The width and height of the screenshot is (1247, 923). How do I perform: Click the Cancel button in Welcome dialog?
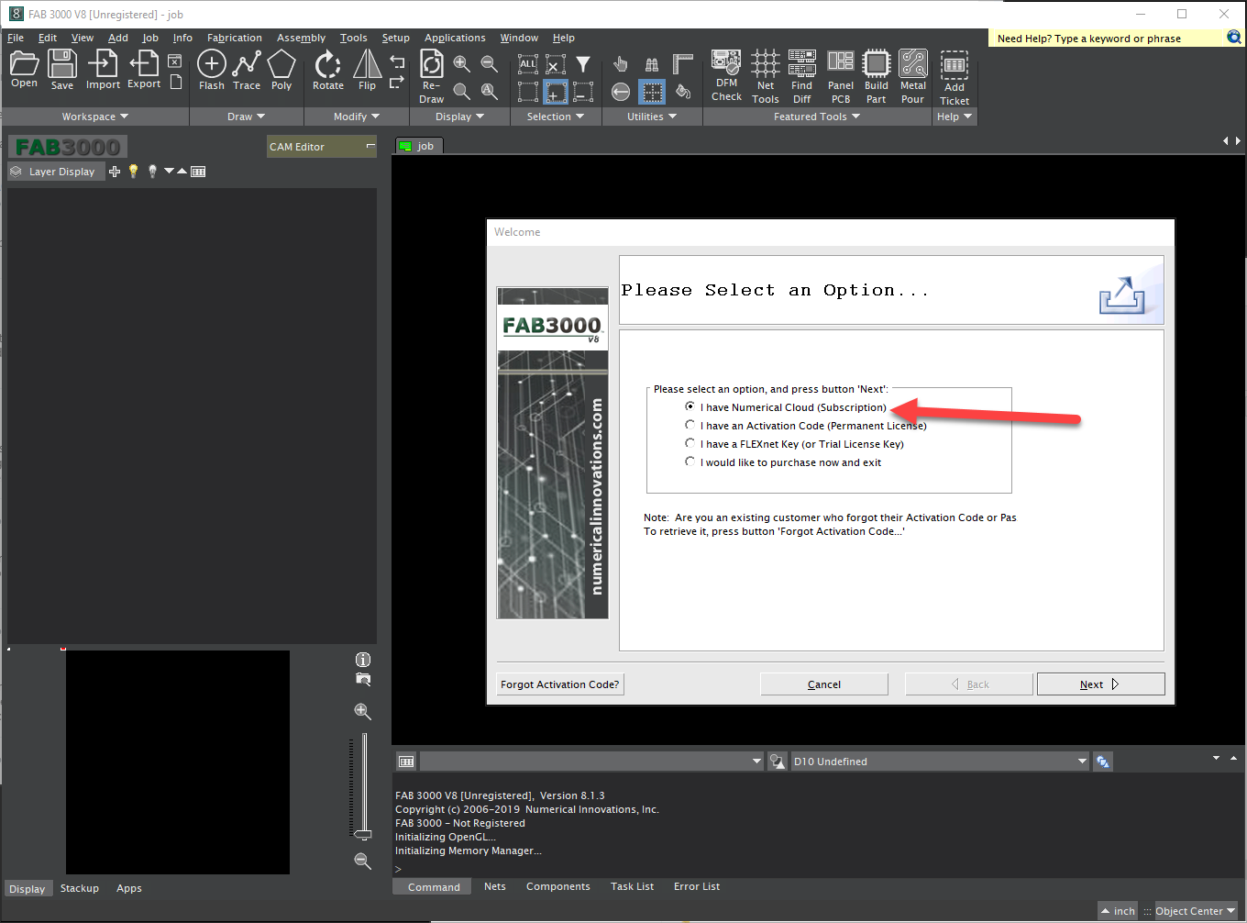point(824,684)
